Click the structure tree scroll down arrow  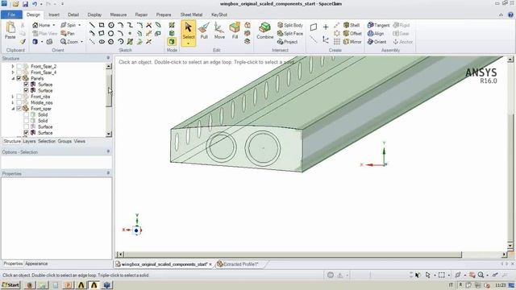coord(109,135)
